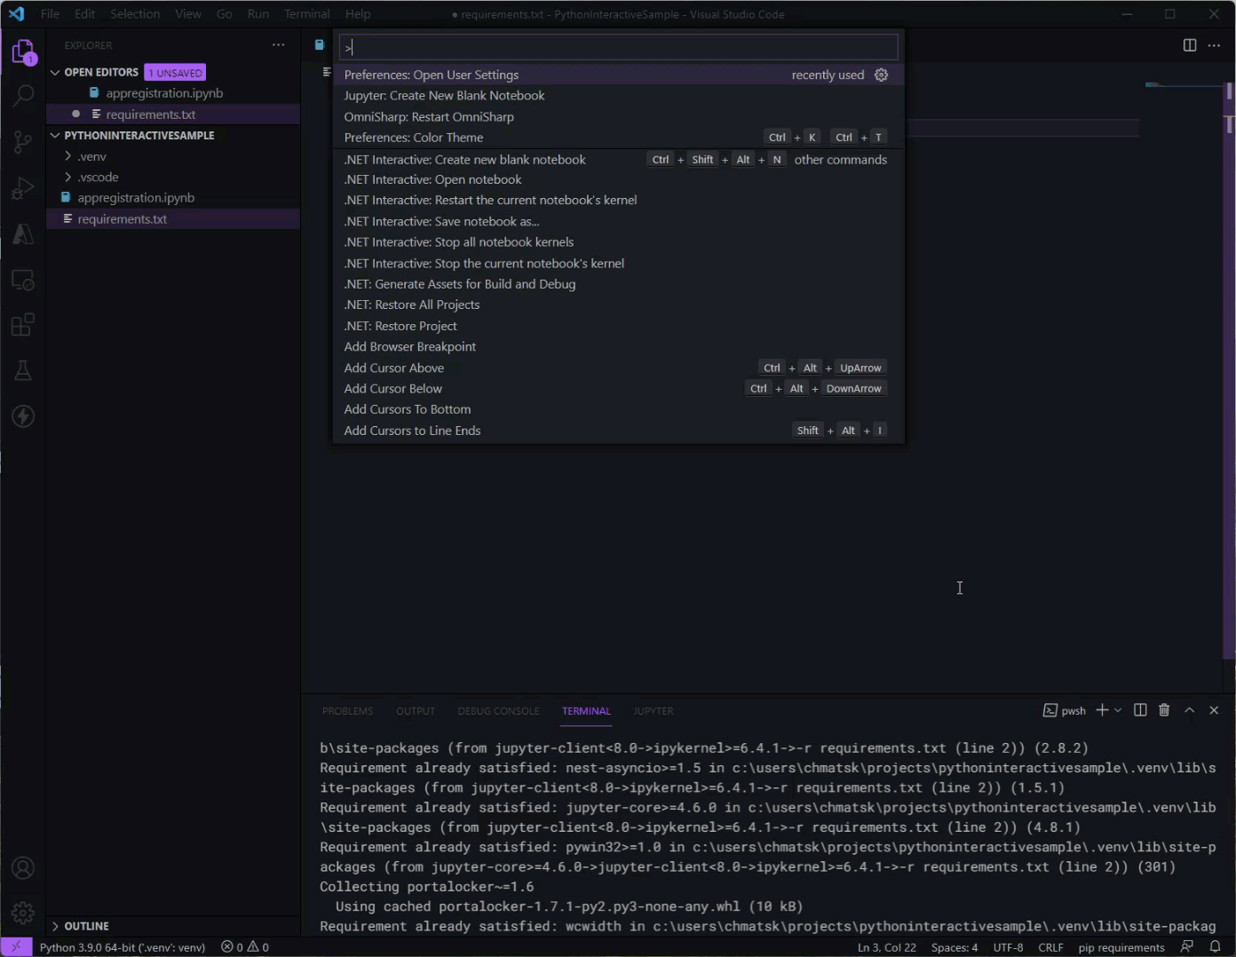The height and width of the screenshot is (957, 1236).
Task: Configure keybinding gear for Open User Settings
Action: 881,75
